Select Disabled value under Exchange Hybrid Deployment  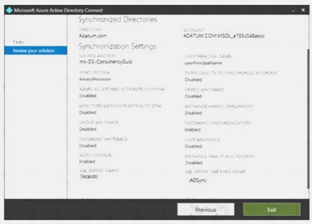(193, 113)
